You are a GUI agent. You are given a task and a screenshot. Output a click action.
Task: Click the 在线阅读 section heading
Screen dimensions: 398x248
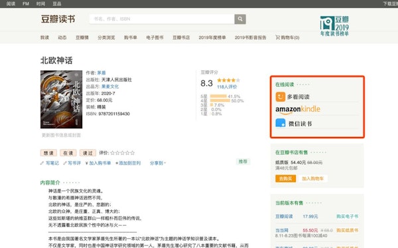[x=285, y=85]
